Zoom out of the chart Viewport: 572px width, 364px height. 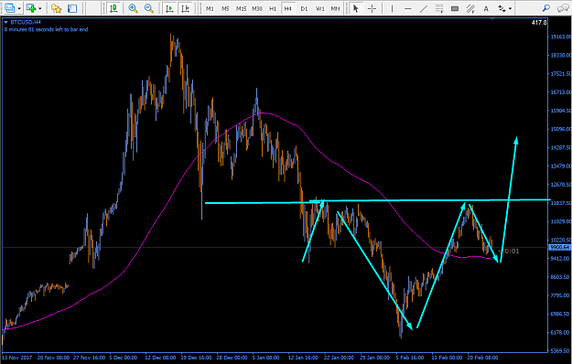point(149,8)
